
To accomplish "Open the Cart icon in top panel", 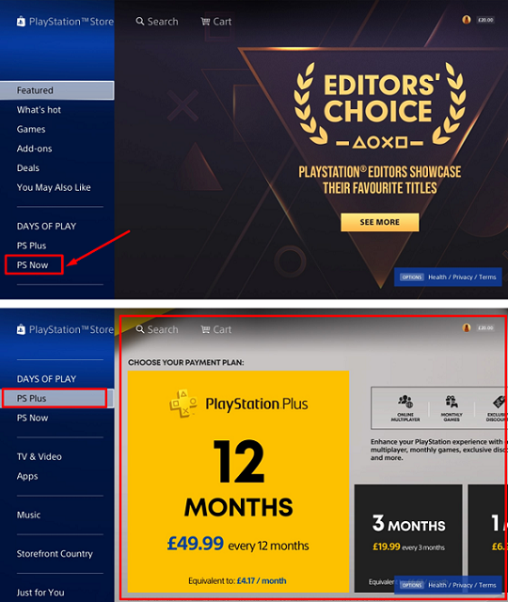I will [x=205, y=22].
